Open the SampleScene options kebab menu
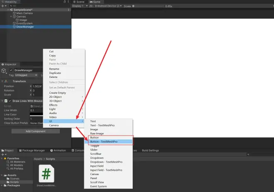 pos(68,10)
